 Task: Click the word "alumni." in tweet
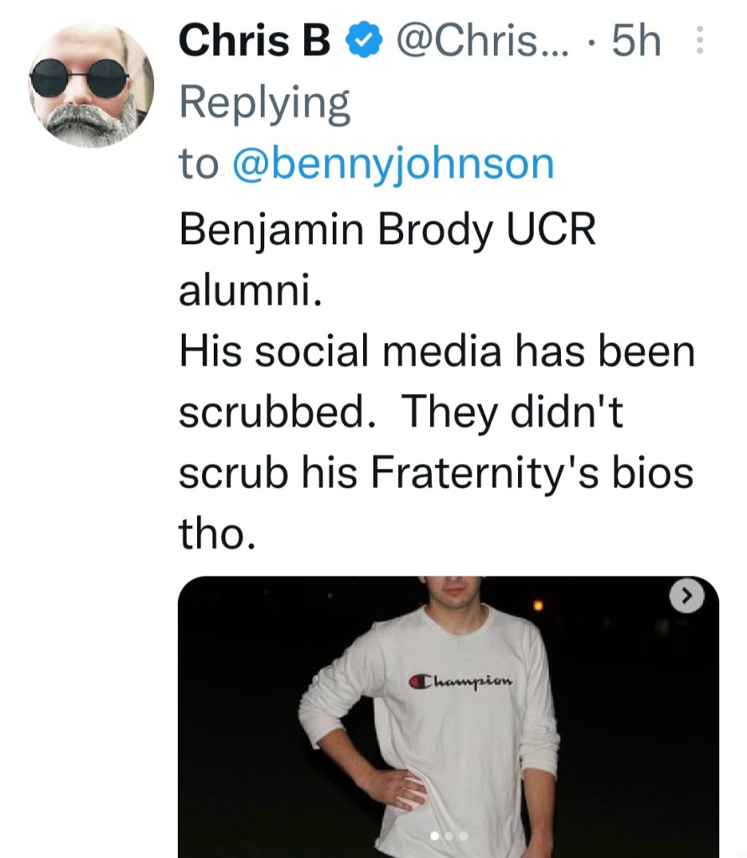(250, 291)
